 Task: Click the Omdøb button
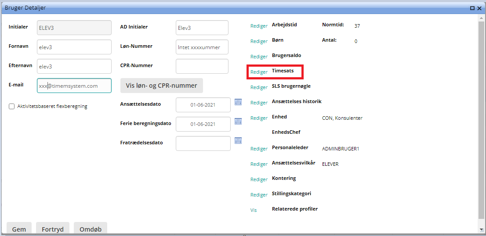click(90, 229)
